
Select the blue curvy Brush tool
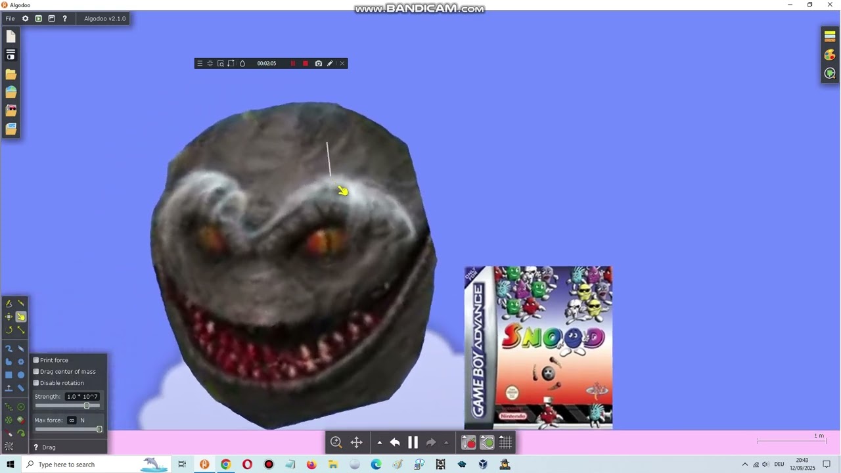(9, 349)
